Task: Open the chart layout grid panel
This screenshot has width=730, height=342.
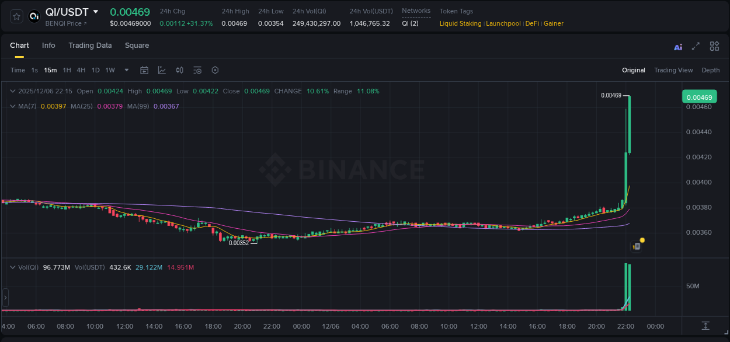Action: pos(714,46)
